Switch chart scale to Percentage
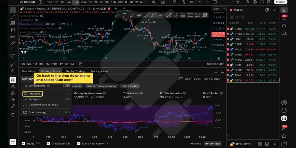 click(212, 143)
